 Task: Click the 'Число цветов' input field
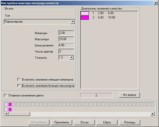(66, 52)
